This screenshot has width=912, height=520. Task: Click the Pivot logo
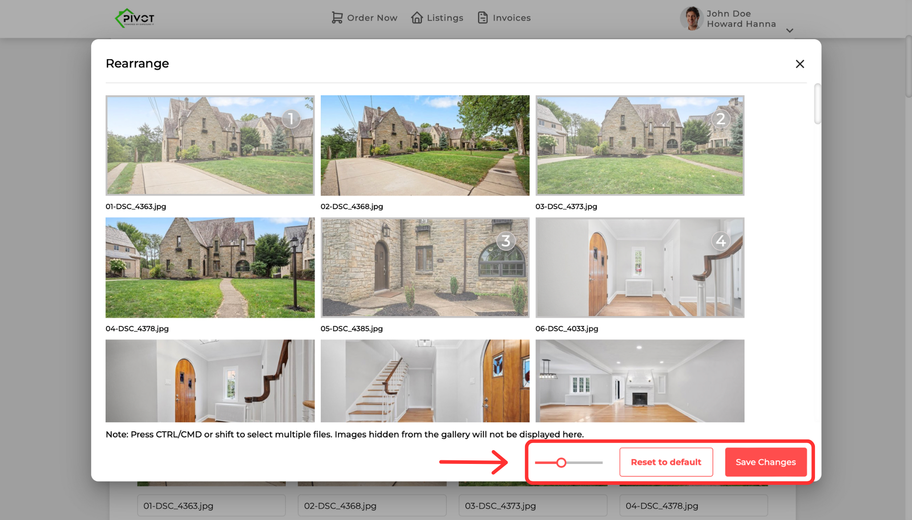134,18
